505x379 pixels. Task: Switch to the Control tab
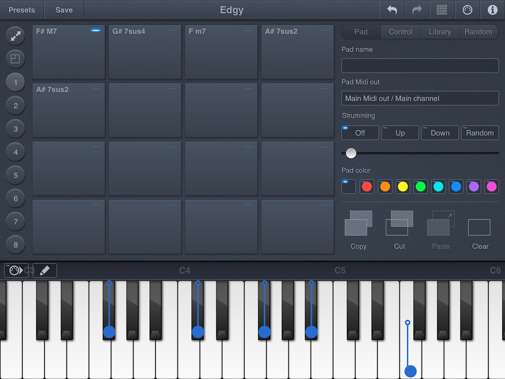tap(400, 32)
